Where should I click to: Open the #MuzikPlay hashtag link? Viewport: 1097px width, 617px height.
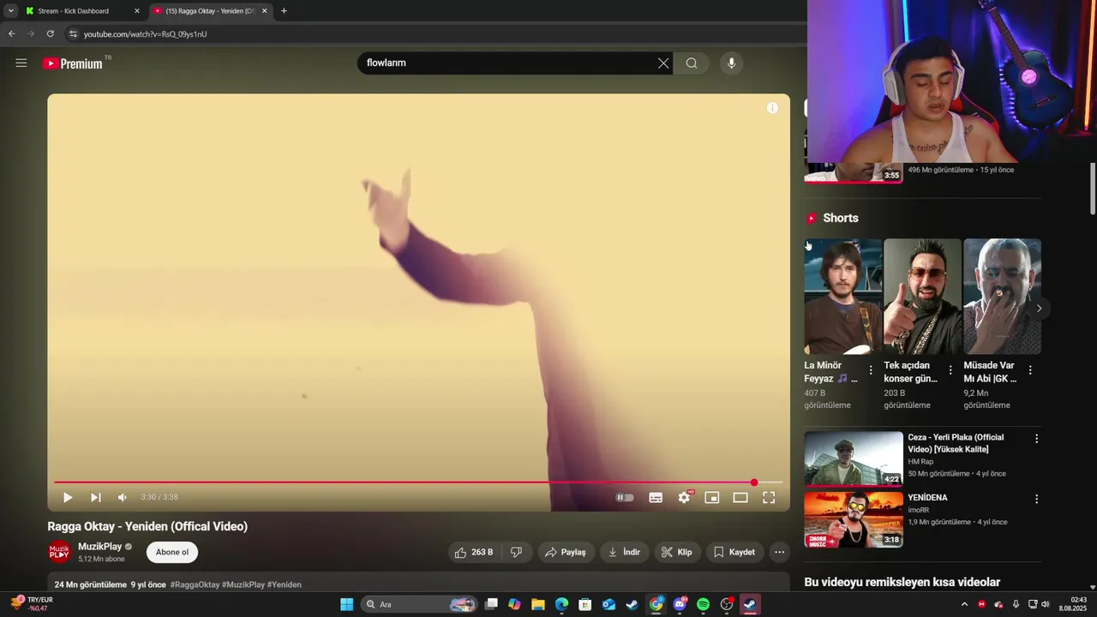tap(243, 584)
